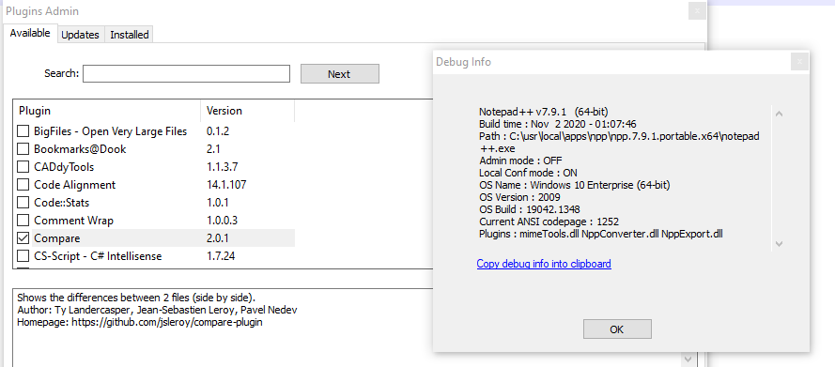
Task: Switch to the Updates tab
Action: (81, 35)
